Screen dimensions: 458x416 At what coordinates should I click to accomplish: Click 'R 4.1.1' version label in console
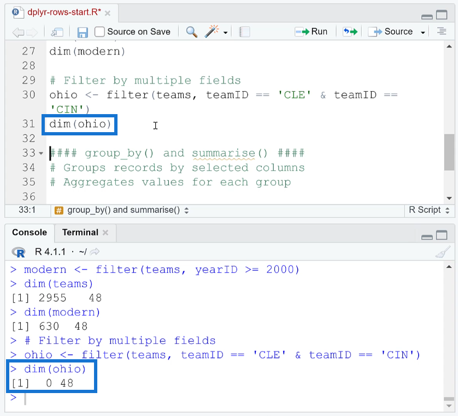click(x=50, y=252)
